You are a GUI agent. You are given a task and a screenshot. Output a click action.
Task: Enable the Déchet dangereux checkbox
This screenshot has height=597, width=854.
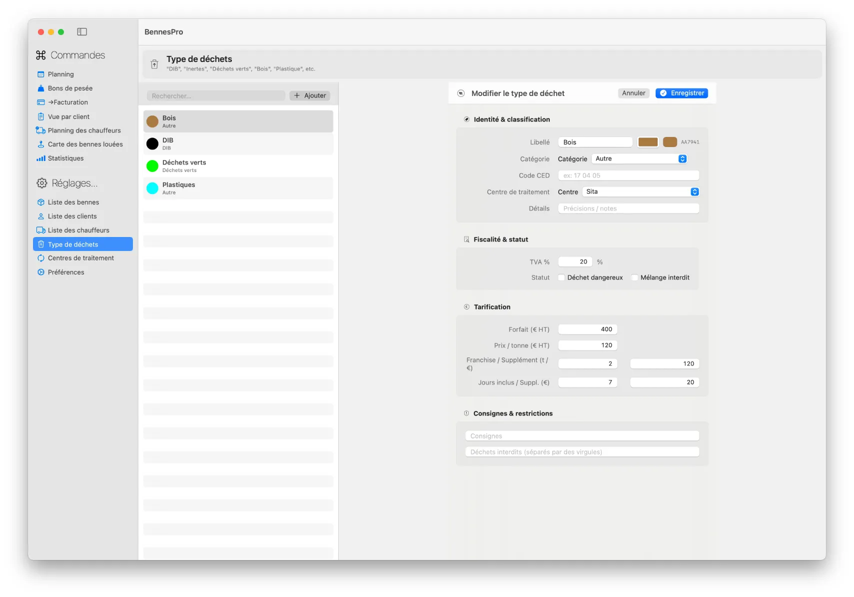click(x=562, y=278)
